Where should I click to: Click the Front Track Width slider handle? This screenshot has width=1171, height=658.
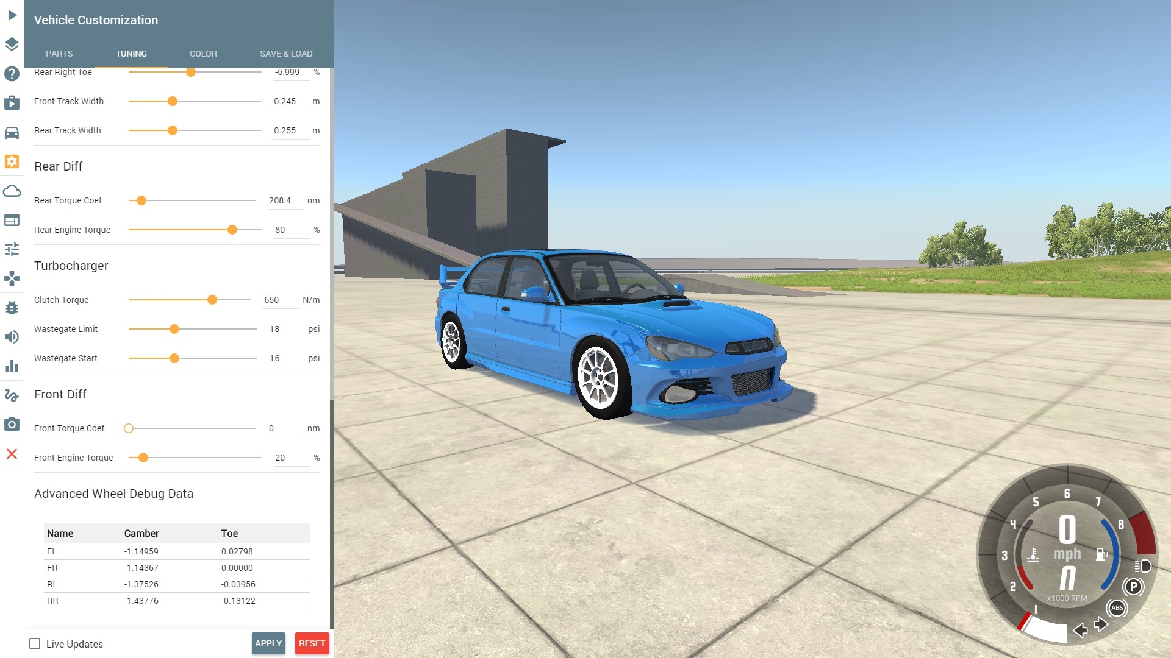point(173,101)
